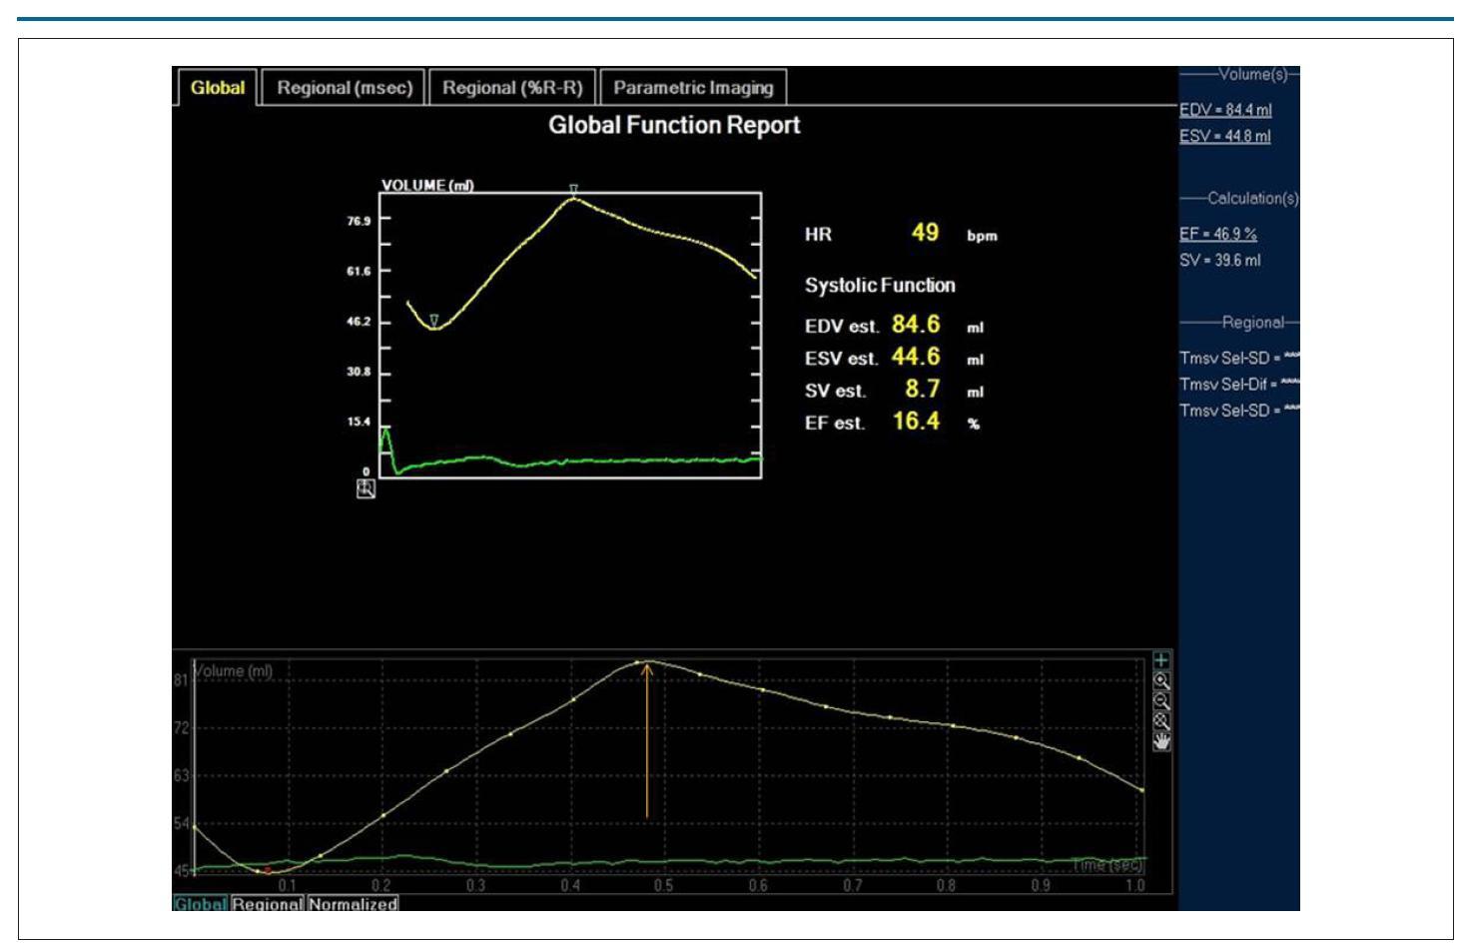Click the end-diastolic triangle marker at the curve peak
Image resolution: width=1473 pixels, height=951 pixels.
(573, 189)
